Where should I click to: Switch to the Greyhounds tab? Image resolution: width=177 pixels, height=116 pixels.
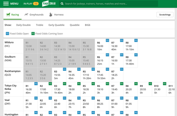point(34,15)
